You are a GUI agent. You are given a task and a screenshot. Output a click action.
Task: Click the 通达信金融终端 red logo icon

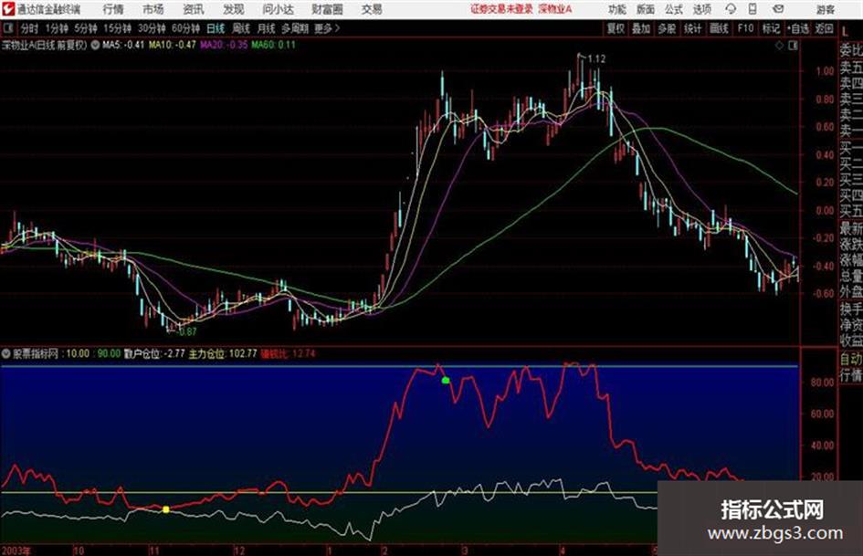point(9,9)
